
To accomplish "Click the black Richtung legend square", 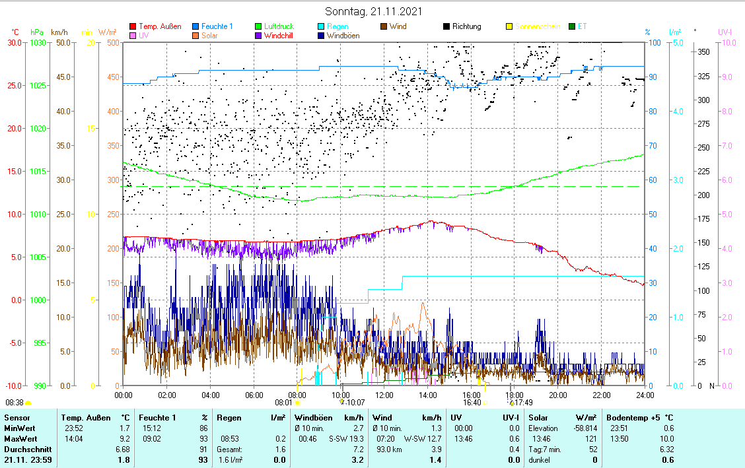I will click(x=446, y=27).
